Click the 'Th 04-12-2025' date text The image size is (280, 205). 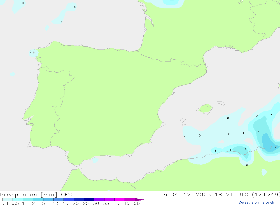186,194
